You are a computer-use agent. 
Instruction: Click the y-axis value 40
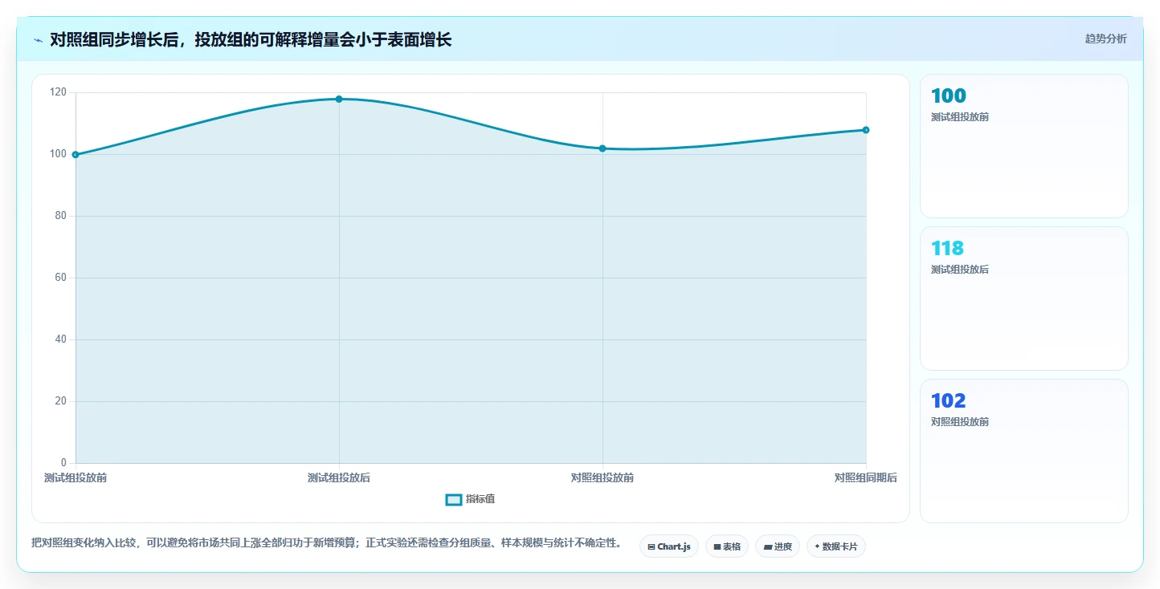61,339
